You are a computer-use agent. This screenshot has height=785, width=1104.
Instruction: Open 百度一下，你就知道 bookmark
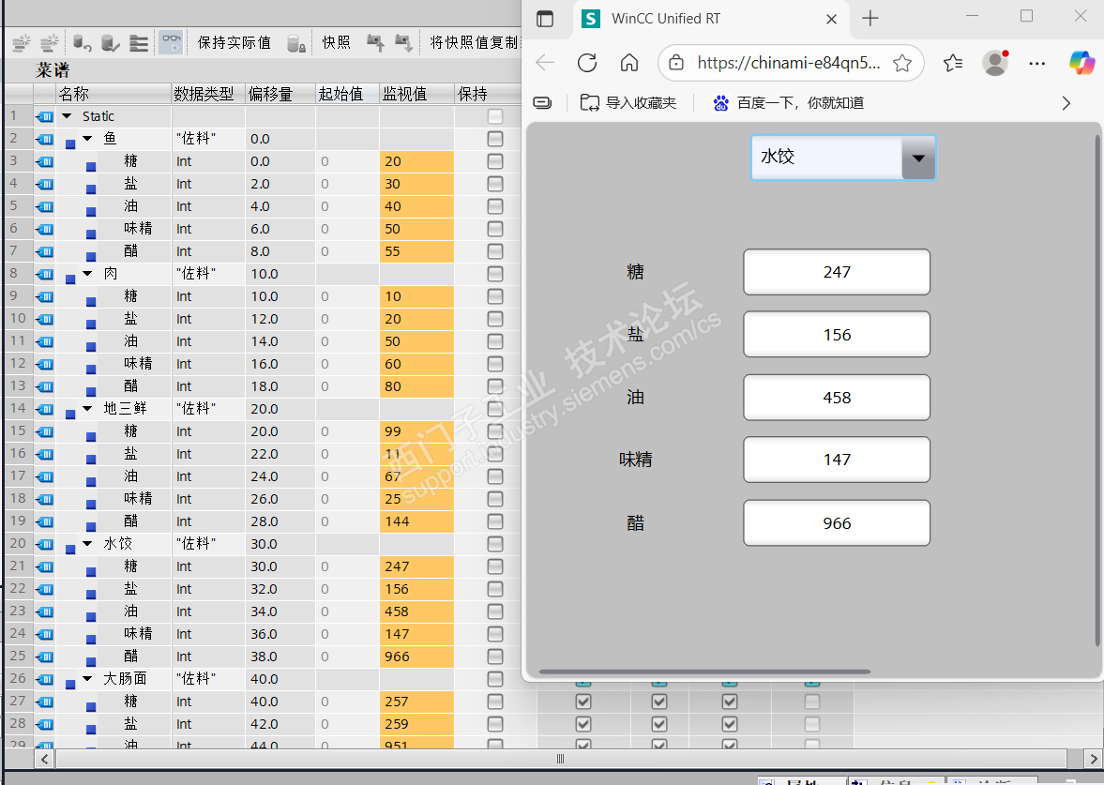(x=788, y=103)
